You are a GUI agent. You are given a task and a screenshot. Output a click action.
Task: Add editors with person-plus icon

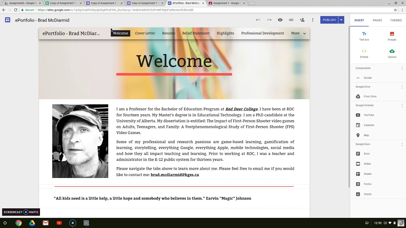(x=302, y=20)
